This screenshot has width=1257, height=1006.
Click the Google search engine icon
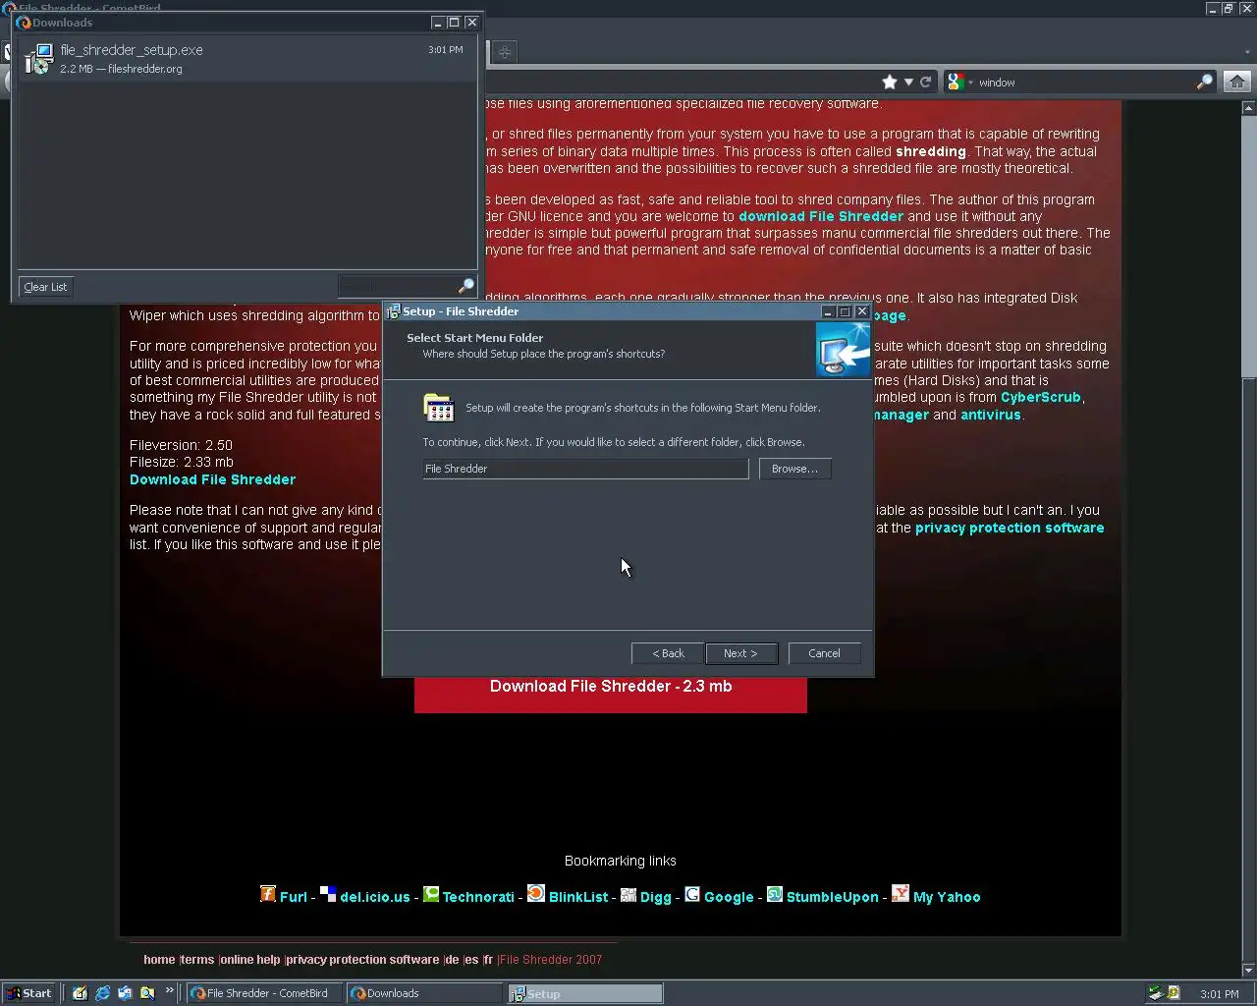956,82
